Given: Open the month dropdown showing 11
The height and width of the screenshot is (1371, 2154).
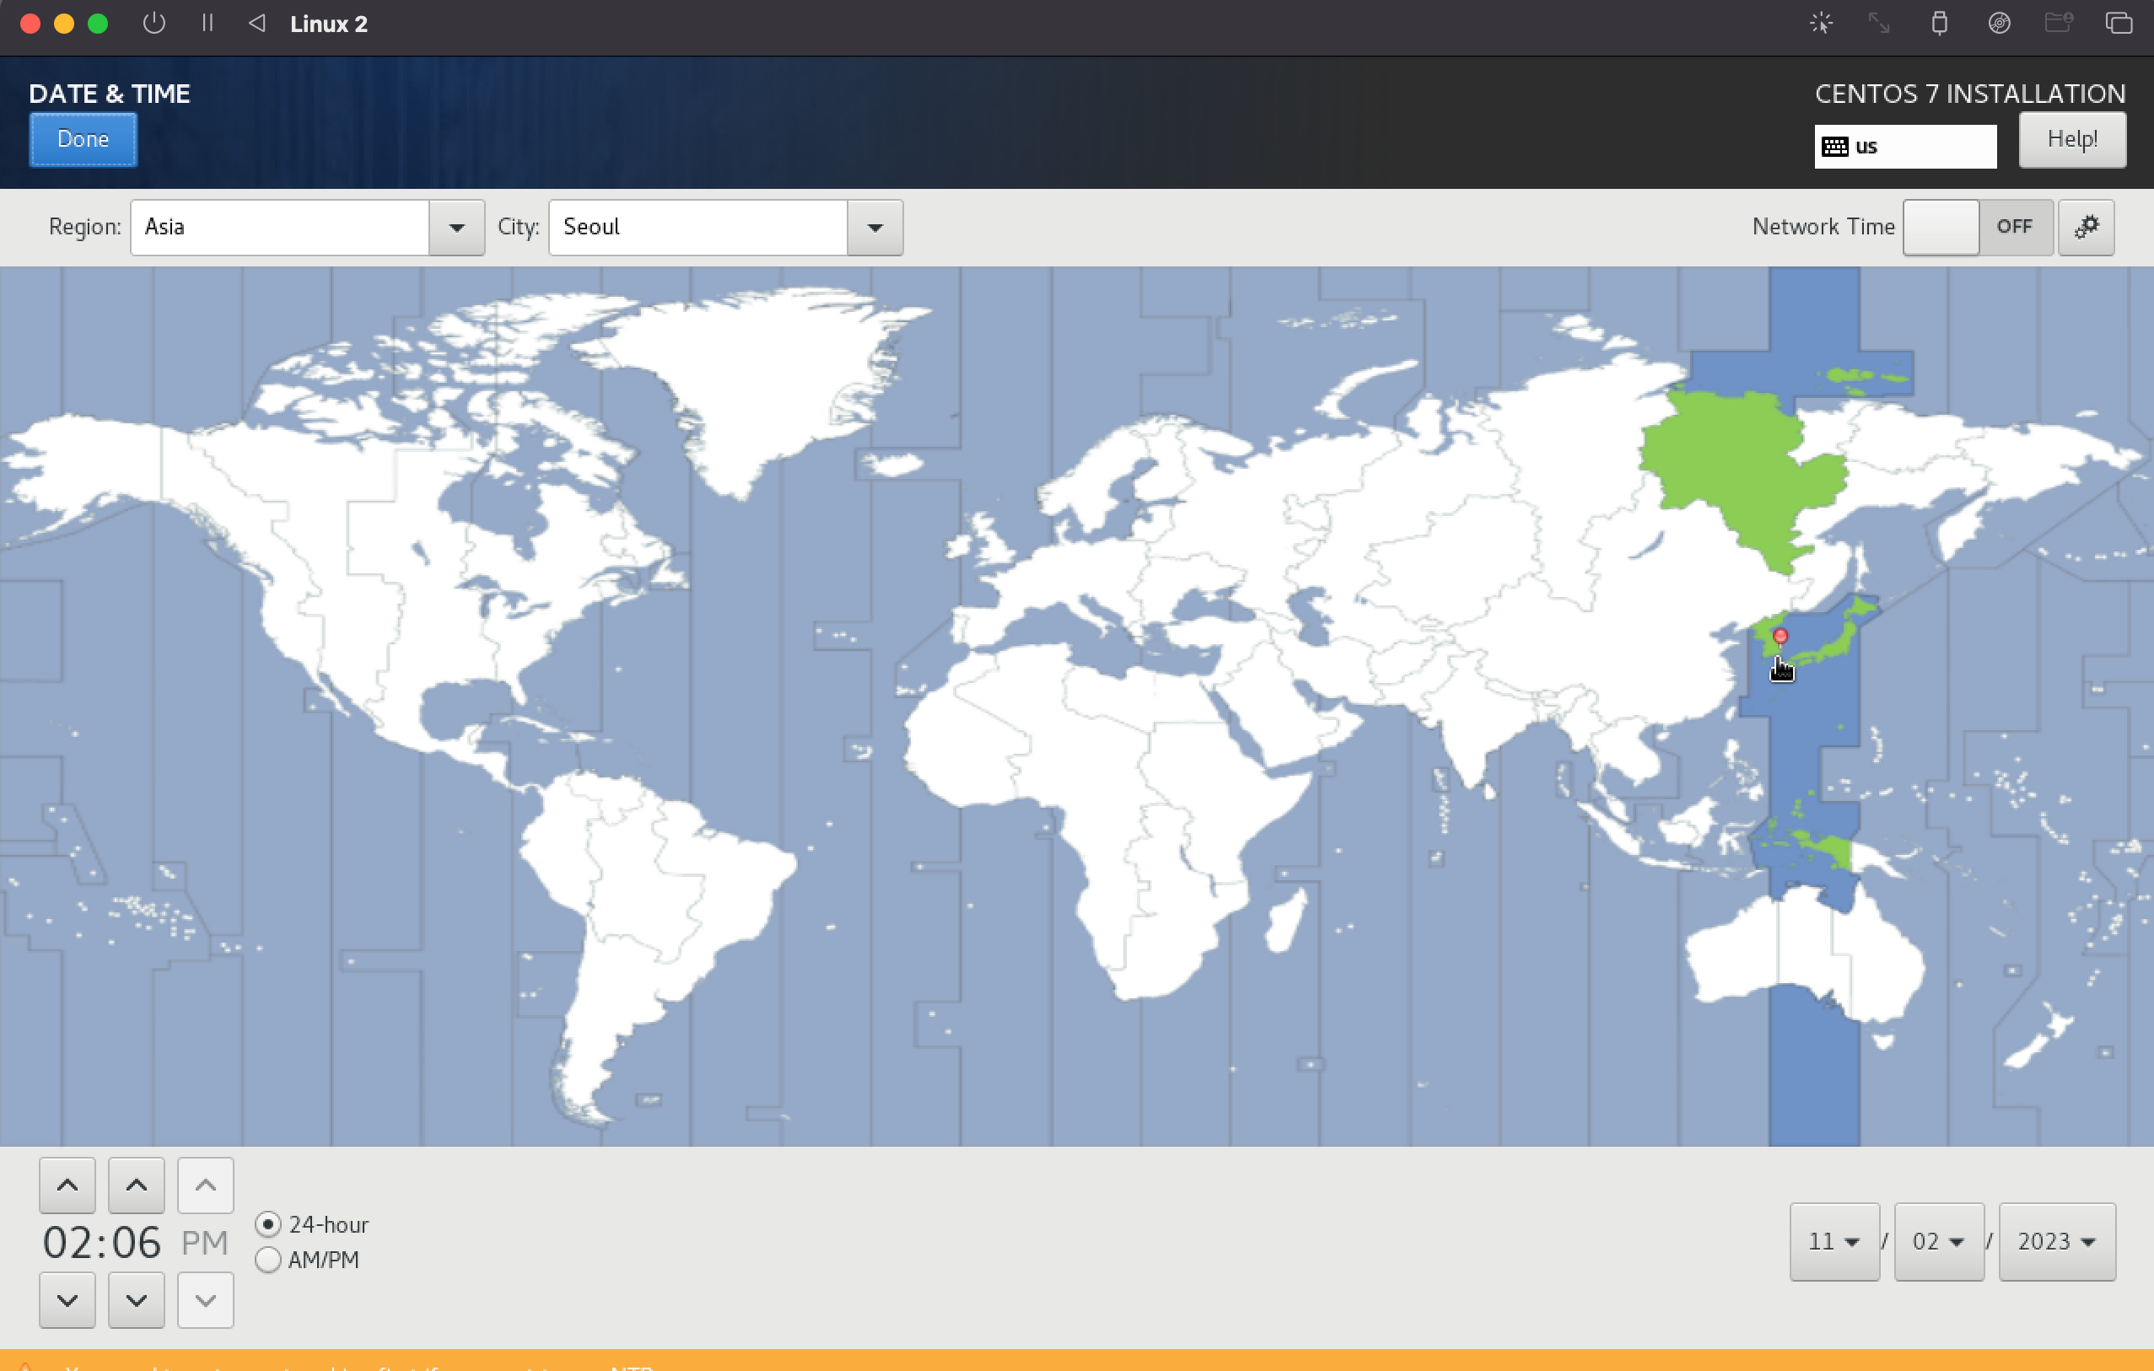Looking at the screenshot, I should coord(1834,1241).
